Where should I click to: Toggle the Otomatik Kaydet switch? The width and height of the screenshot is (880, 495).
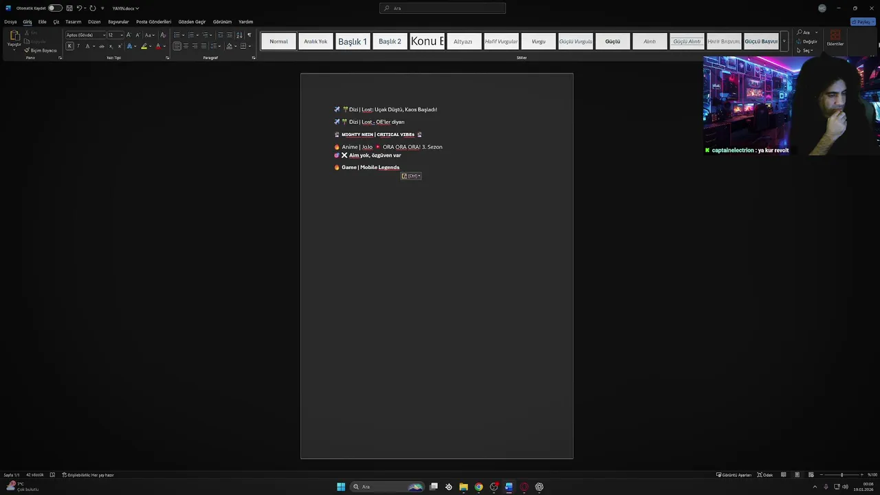[x=55, y=8]
